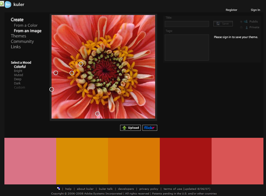The image size is (266, 196).
Task: Open the Sign In link
Action: coord(255,10)
